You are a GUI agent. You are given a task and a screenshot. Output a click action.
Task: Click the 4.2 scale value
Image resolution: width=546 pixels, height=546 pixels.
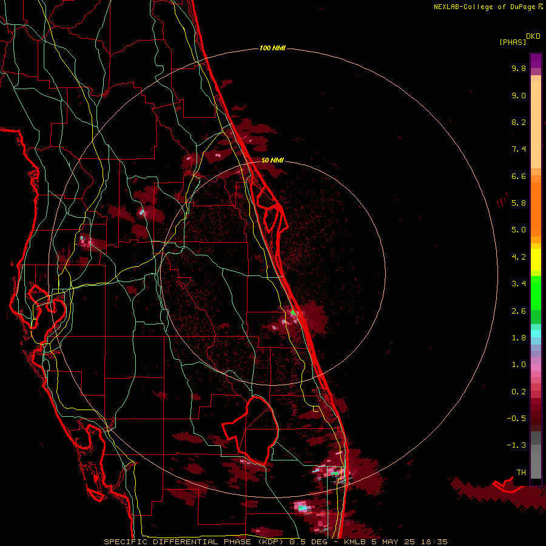pyautogui.click(x=519, y=257)
